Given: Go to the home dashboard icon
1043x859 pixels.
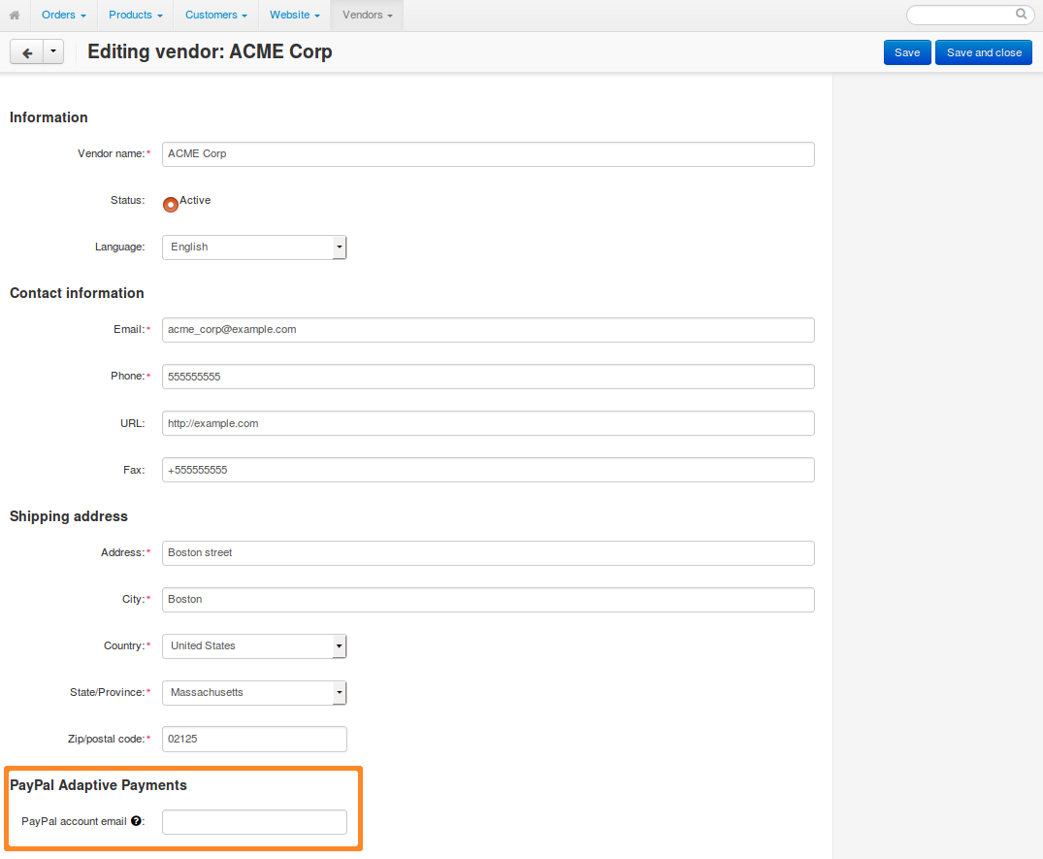Looking at the screenshot, I should click(x=14, y=15).
